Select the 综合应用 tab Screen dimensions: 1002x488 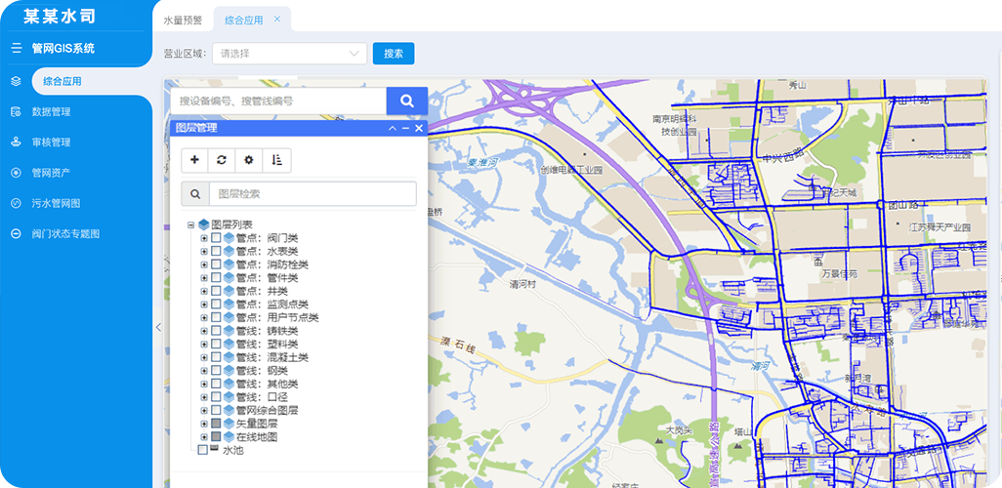coord(244,20)
